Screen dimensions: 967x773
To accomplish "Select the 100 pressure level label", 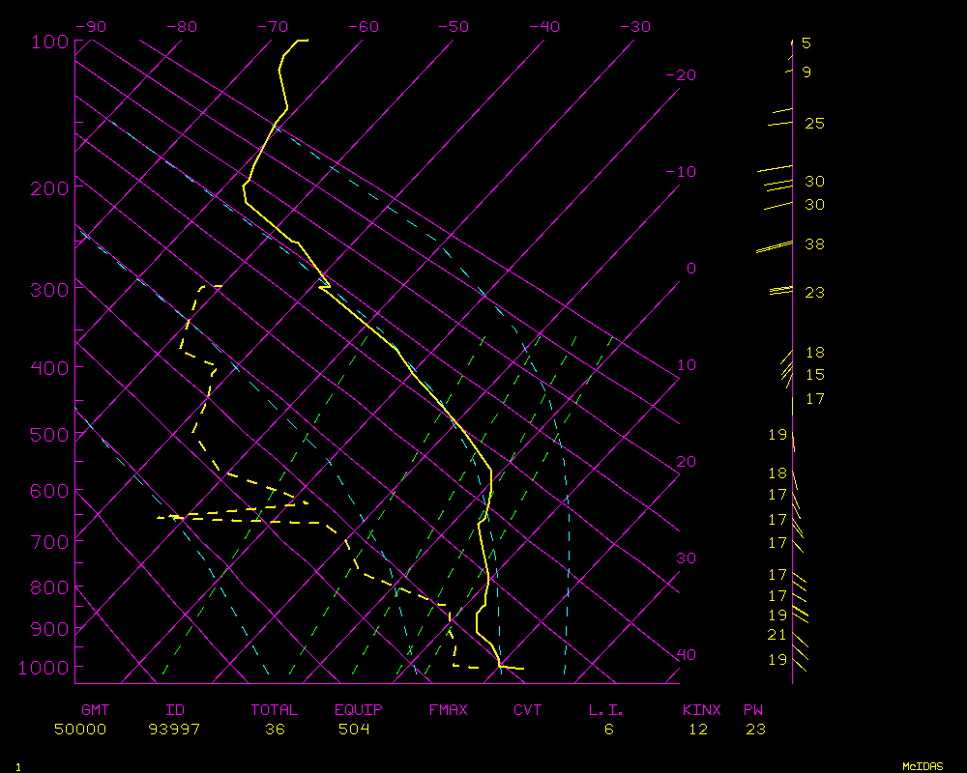I will pos(48,41).
